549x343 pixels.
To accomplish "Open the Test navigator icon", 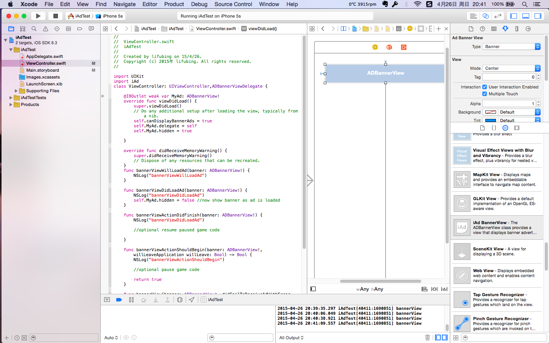I will 57,29.
